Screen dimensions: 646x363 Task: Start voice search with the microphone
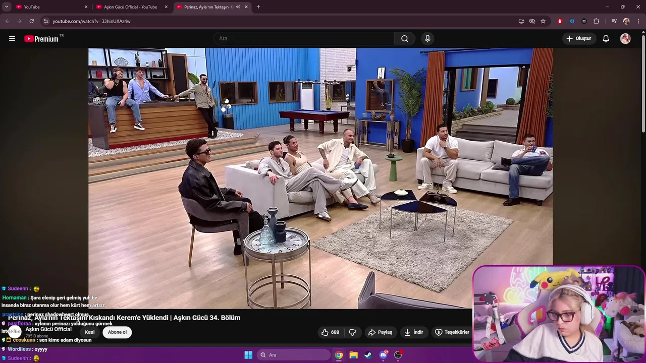[x=427, y=39]
